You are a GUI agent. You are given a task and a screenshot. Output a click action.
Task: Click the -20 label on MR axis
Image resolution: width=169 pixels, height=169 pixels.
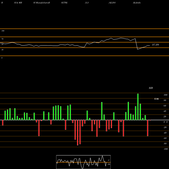point(165,127)
